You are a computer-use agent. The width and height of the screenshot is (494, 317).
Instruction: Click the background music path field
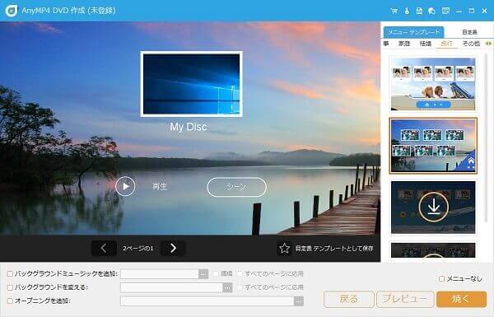160,274
